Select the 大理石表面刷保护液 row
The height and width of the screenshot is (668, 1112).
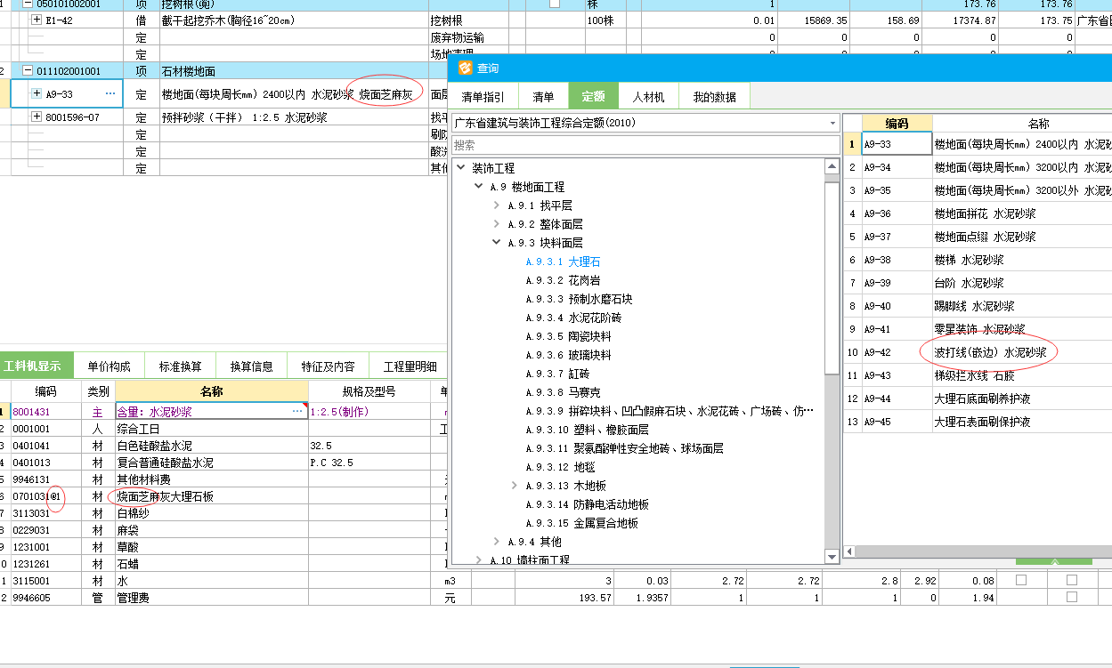click(x=978, y=422)
